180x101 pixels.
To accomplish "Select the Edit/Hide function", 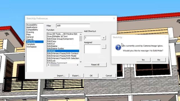I will pyautogui.click(x=63, y=51).
